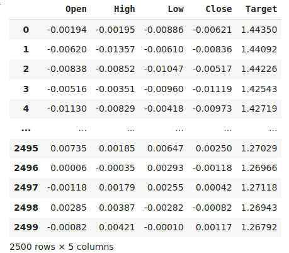Viewport: 289px width, 253px height.
Task: Click Open value 0.00006
Action: click(69, 168)
